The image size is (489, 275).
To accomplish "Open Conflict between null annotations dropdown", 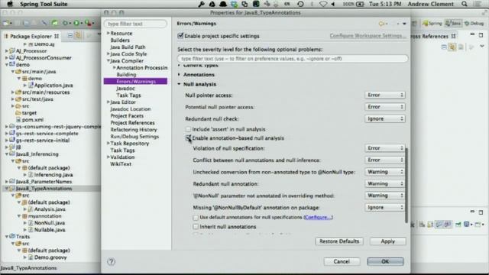I will coord(385,160).
